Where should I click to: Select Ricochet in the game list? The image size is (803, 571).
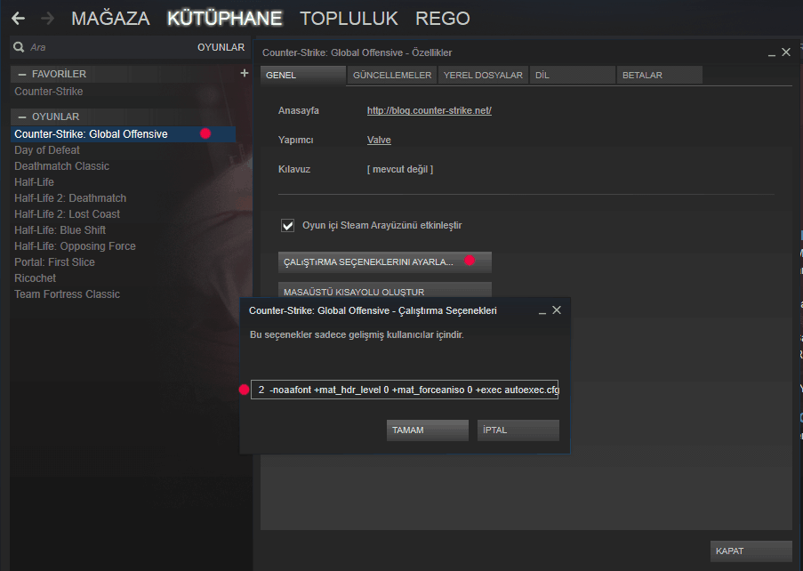pos(35,278)
